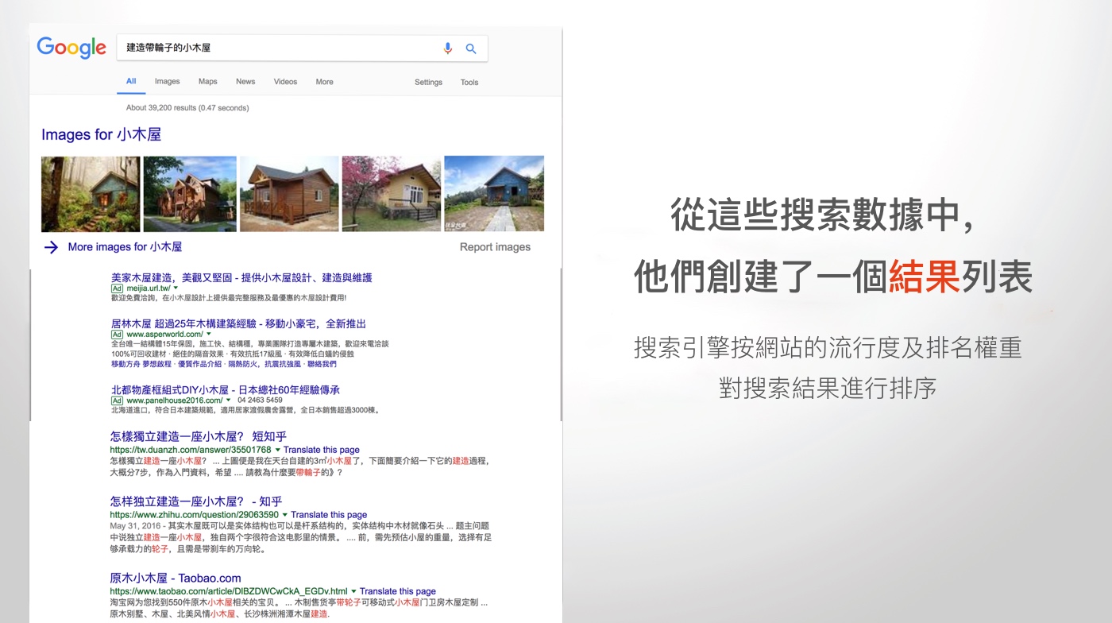Viewport: 1112px width, 623px height.
Task: Click the green URL www.asperworld.com/
Action: [x=165, y=335]
